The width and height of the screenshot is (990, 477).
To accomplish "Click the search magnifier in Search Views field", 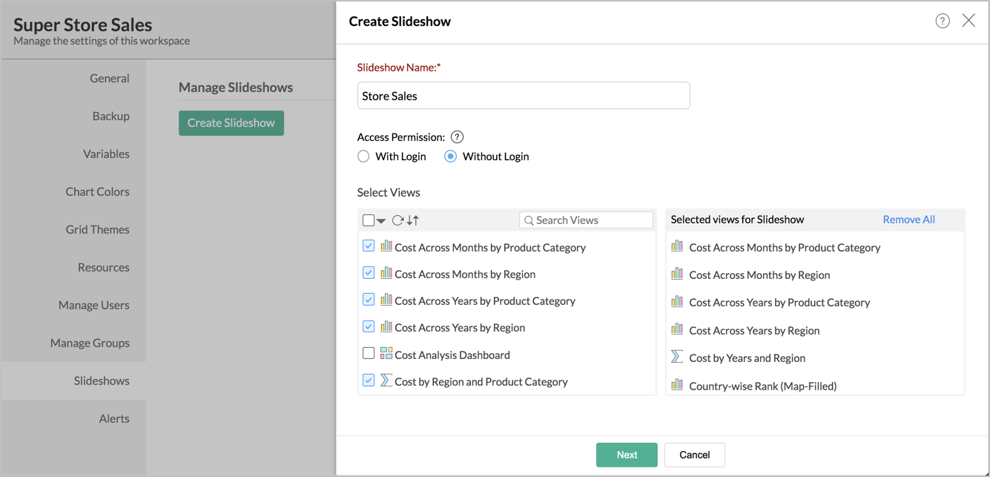I will click(529, 220).
